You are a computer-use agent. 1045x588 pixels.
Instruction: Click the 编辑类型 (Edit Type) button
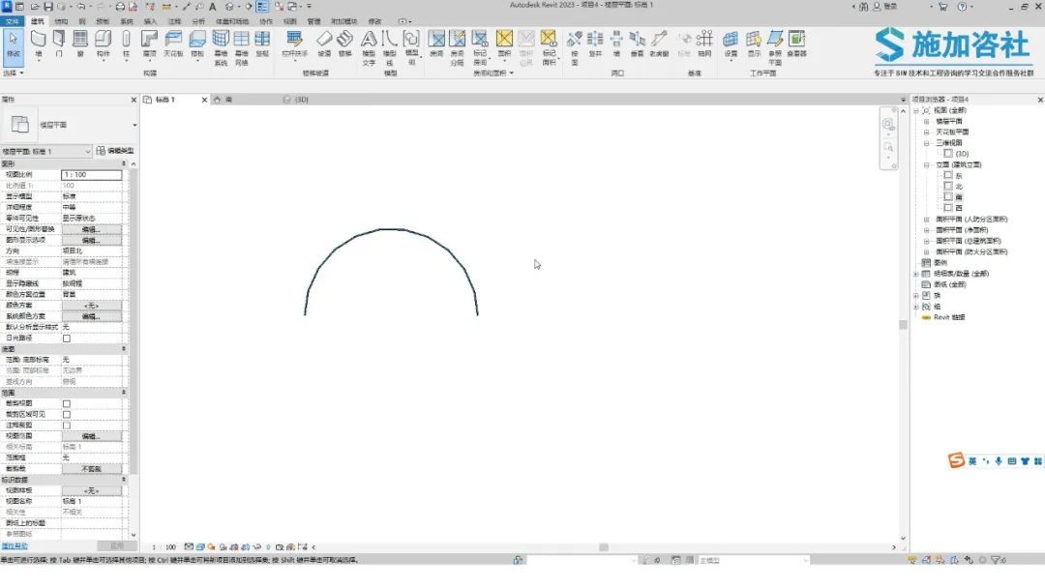pyautogui.click(x=115, y=151)
